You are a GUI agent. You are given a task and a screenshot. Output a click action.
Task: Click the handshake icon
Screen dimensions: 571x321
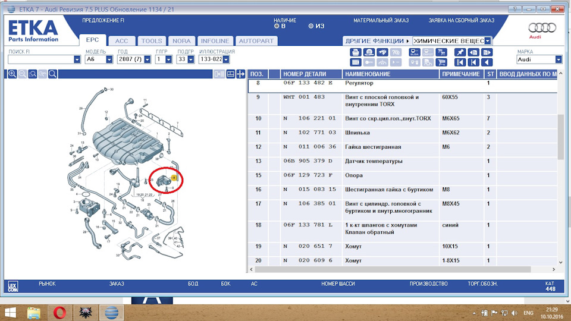(382, 52)
